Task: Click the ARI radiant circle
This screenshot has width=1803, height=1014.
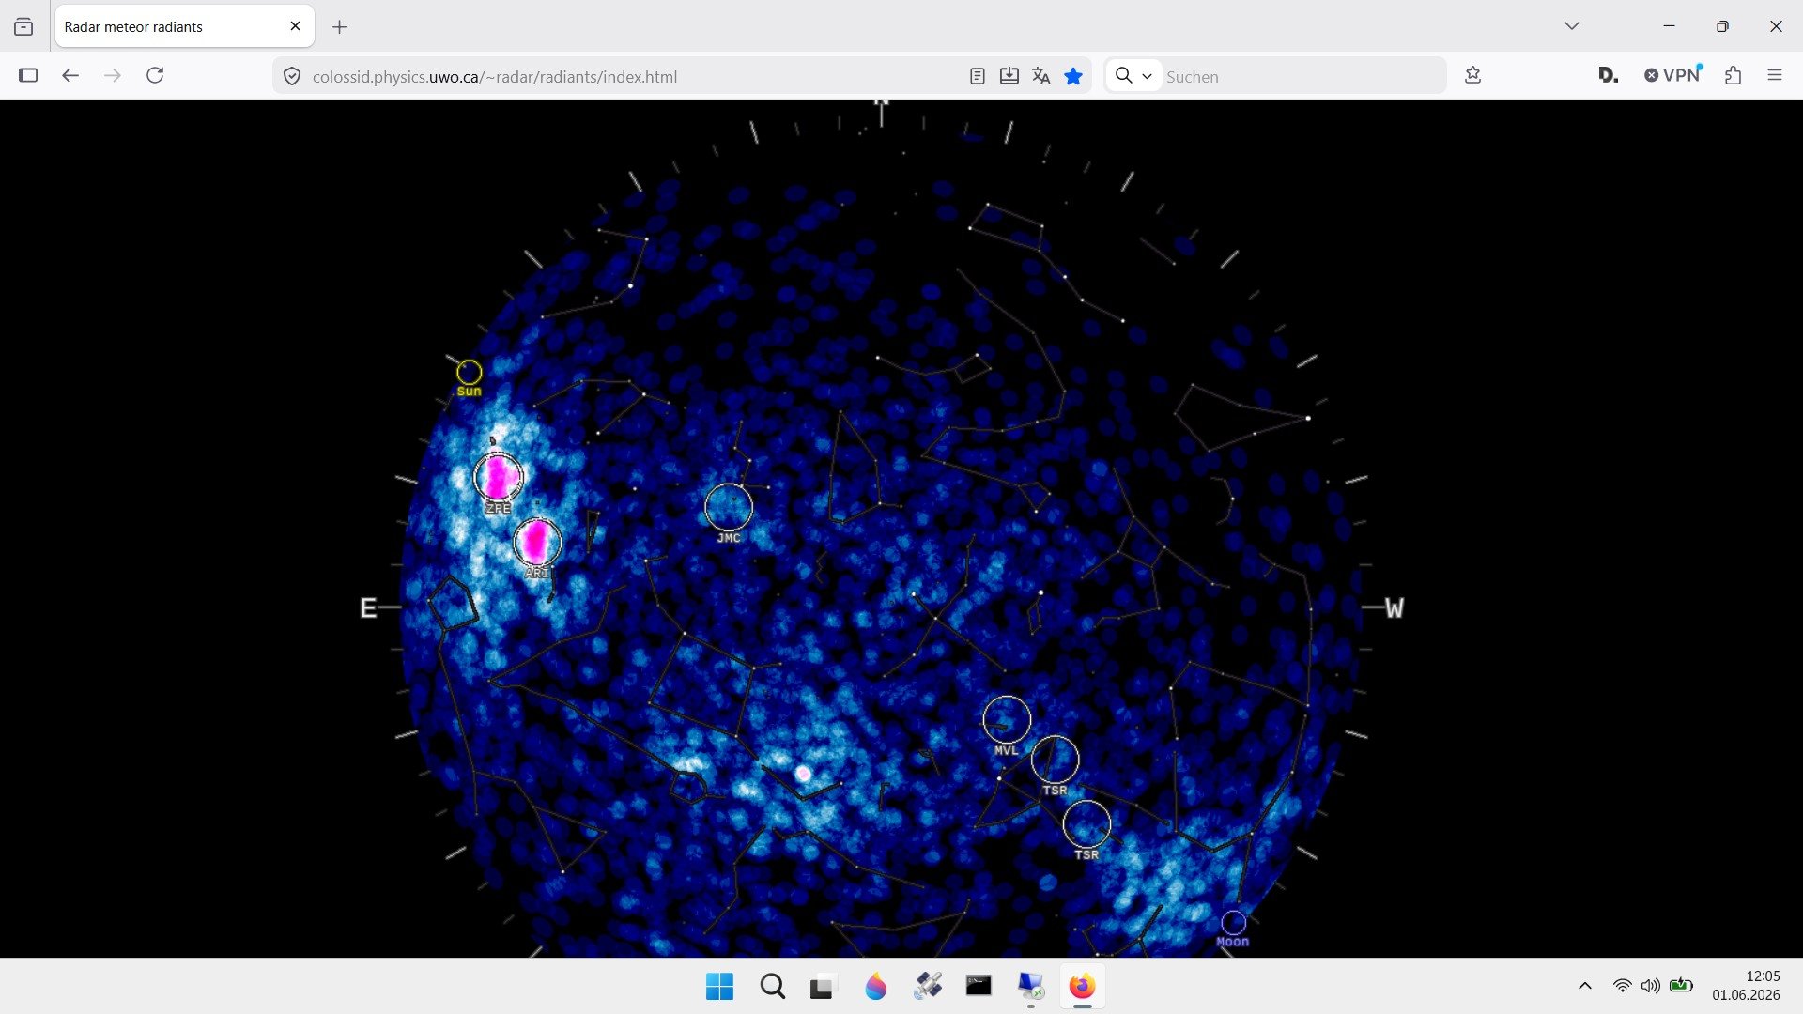Action: click(537, 542)
